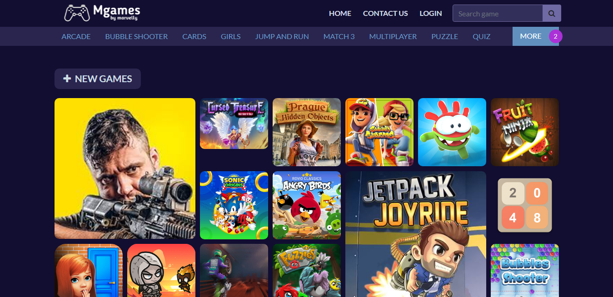Select the BUBBLE SHOOTER category
613x297 pixels.
pyautogui.click(x=136, y=36)
